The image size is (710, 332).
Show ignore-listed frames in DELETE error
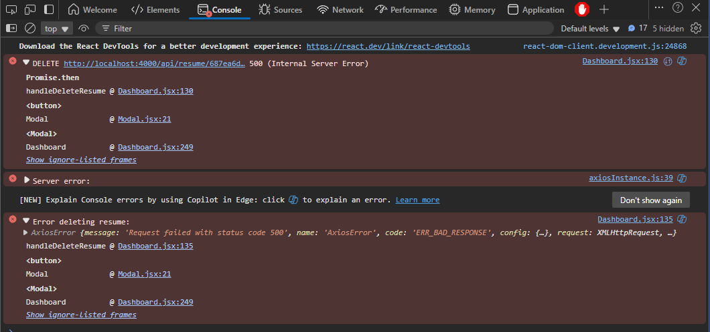click(x=81, y=160)
